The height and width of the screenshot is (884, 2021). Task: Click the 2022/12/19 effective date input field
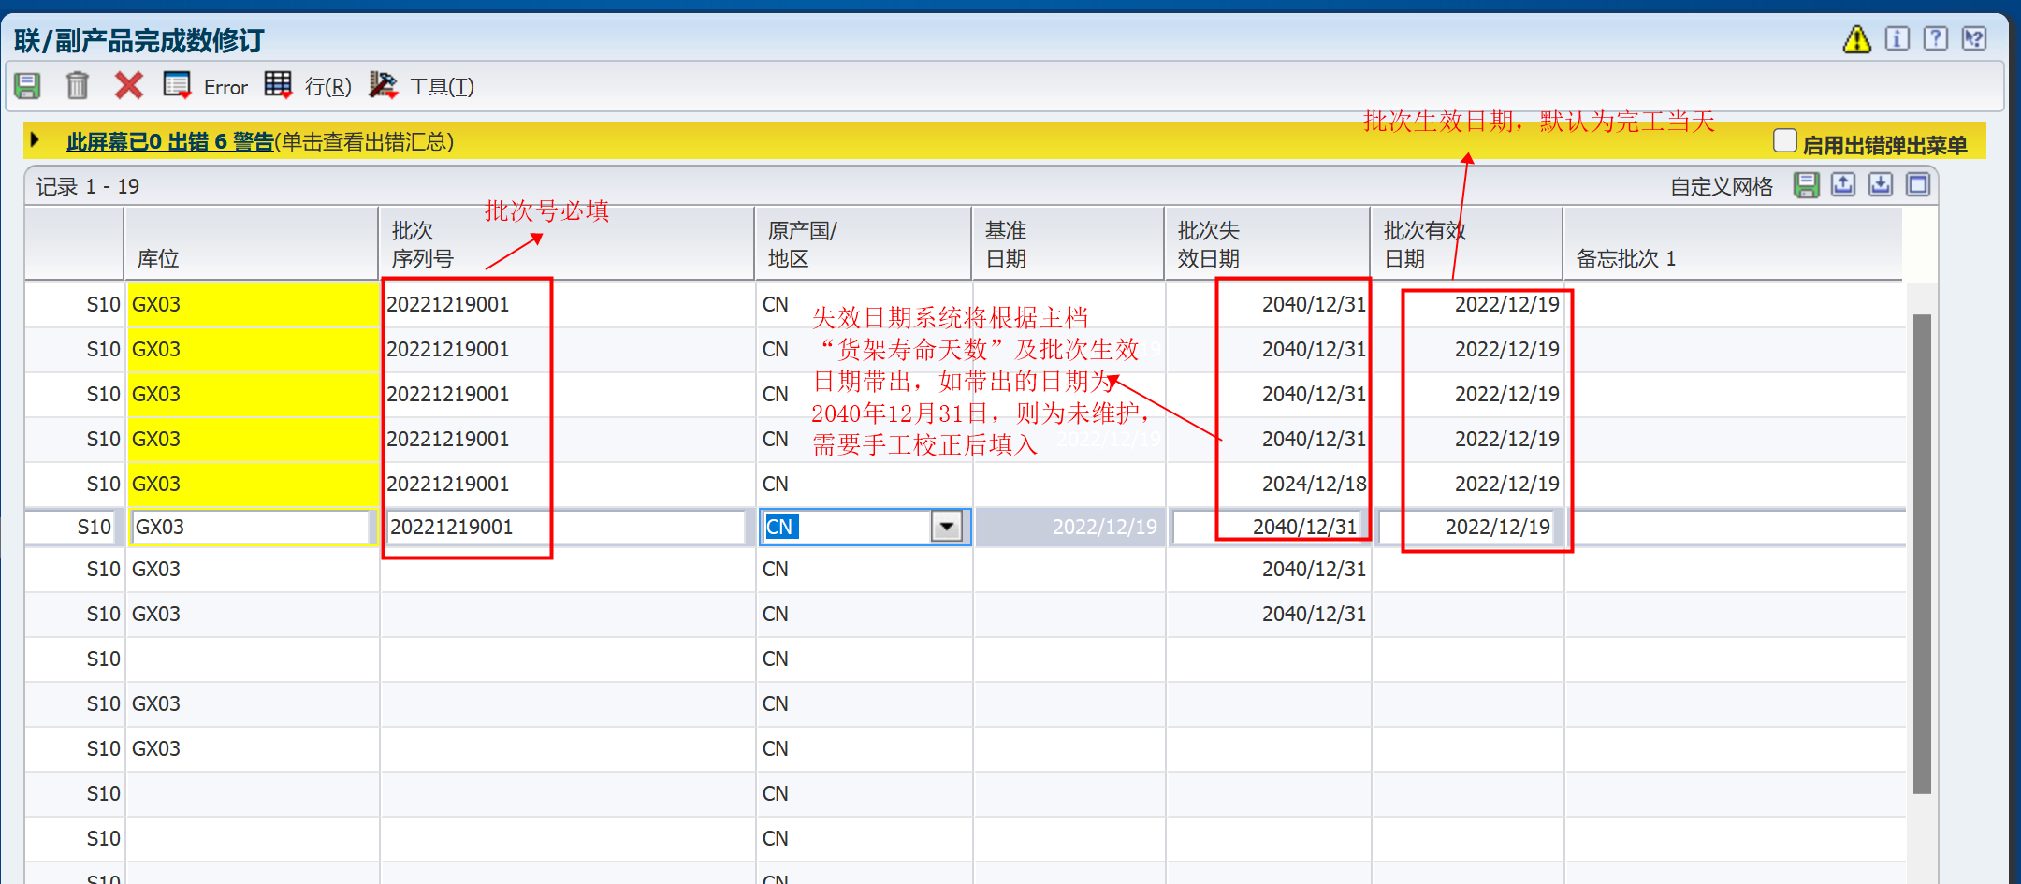point(1468,527)
